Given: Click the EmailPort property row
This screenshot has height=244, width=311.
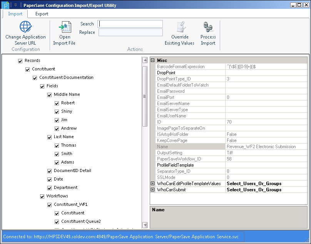Looking at the screenshot, I should [231, 97].
